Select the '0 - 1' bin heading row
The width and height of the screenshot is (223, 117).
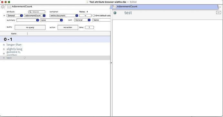(x=55, y=39)
